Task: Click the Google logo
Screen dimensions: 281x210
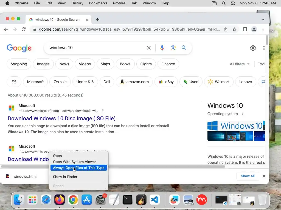Action: coord(19,48)
